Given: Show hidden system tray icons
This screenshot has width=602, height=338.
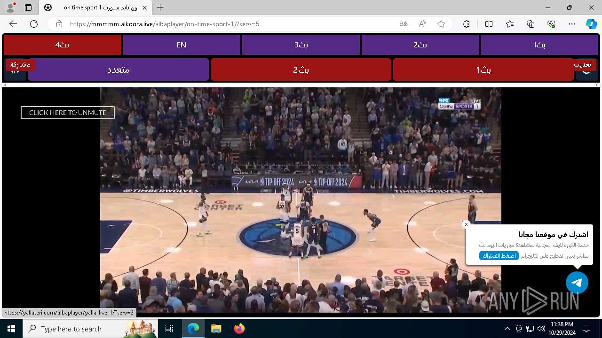Looking at the screenshot, I should pos(507,329).
